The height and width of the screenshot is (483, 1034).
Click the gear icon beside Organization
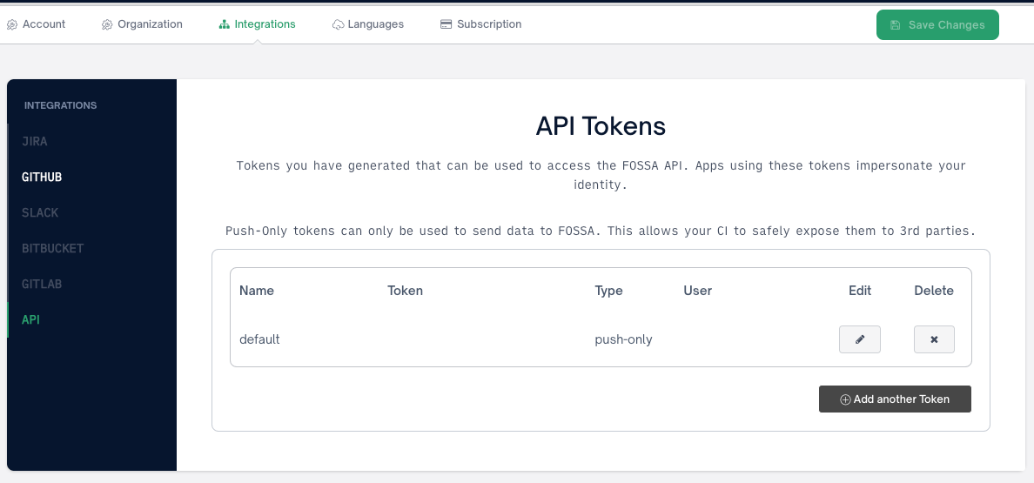coord(107,25)
